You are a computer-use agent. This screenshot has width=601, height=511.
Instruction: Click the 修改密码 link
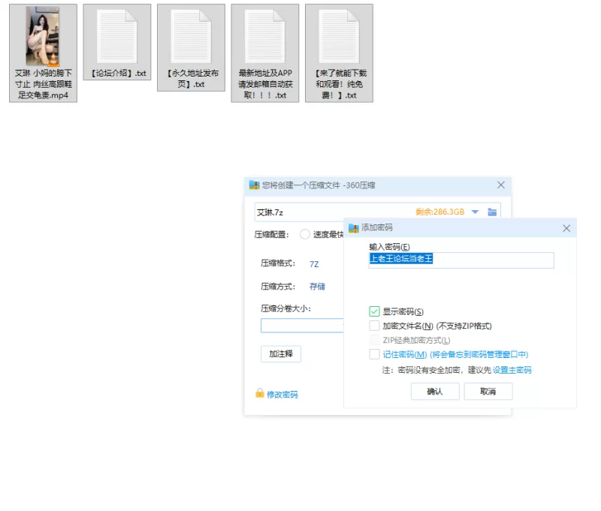tap(282, 395)
